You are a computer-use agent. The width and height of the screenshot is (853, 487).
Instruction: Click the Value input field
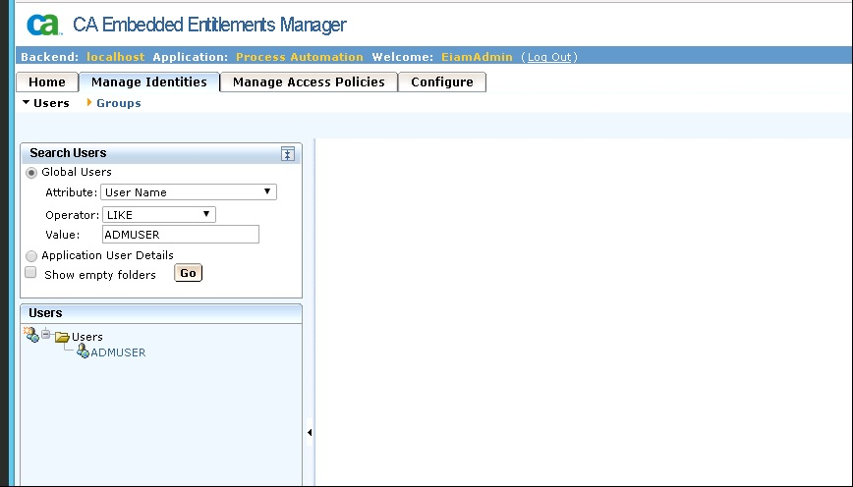pyautogui.click(x=181, y=235)
